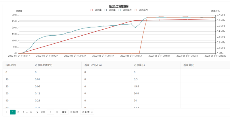Click the 进浆压力 right axis title
This screenshot has height=117, width=230.
215,11
